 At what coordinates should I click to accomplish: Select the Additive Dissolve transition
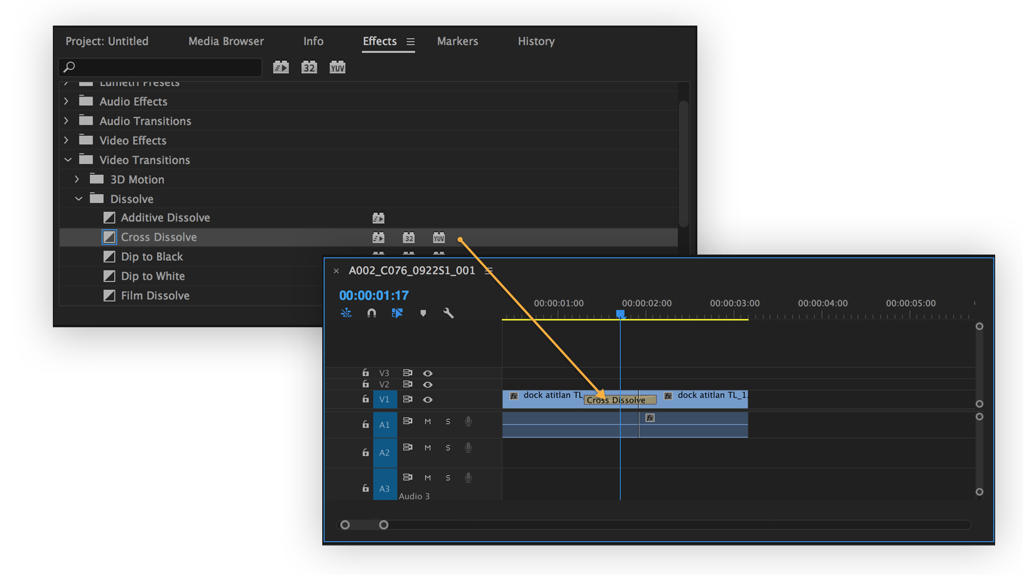pyautogui.click(x=165, y=217)
